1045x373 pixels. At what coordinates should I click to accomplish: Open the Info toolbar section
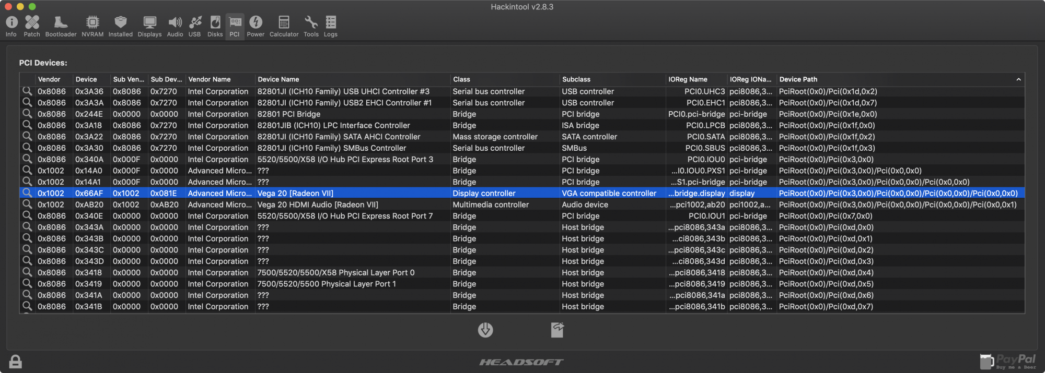pyautogui.click(x=11, y=26)
